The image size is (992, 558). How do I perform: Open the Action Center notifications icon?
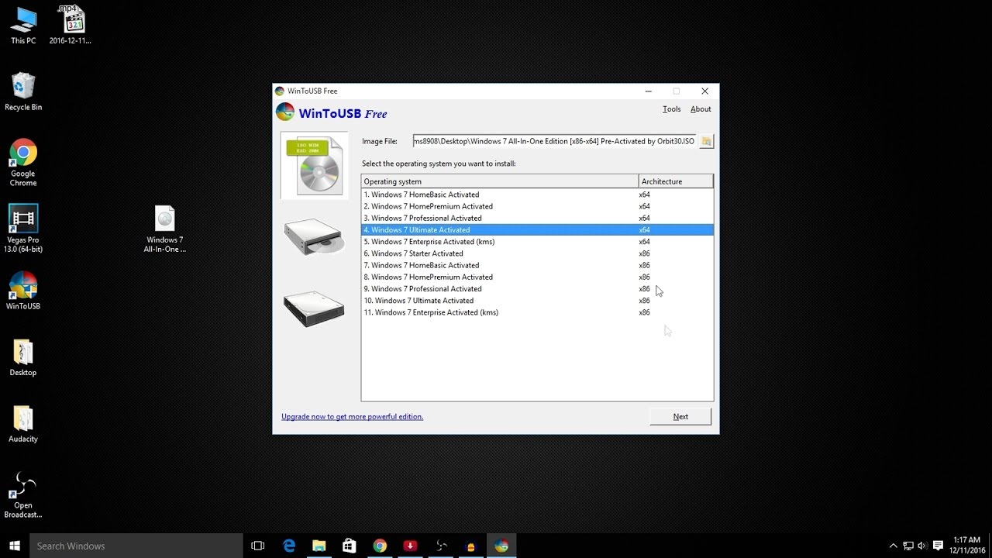939,546
